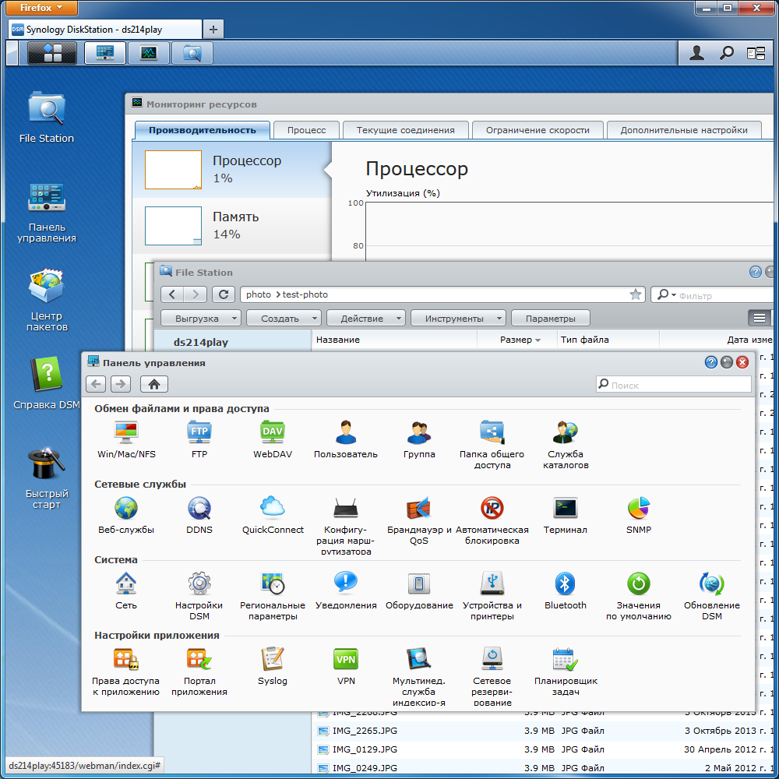
Task: Select the Ограничение скорости tab
Action: click(x=538, y=130)
